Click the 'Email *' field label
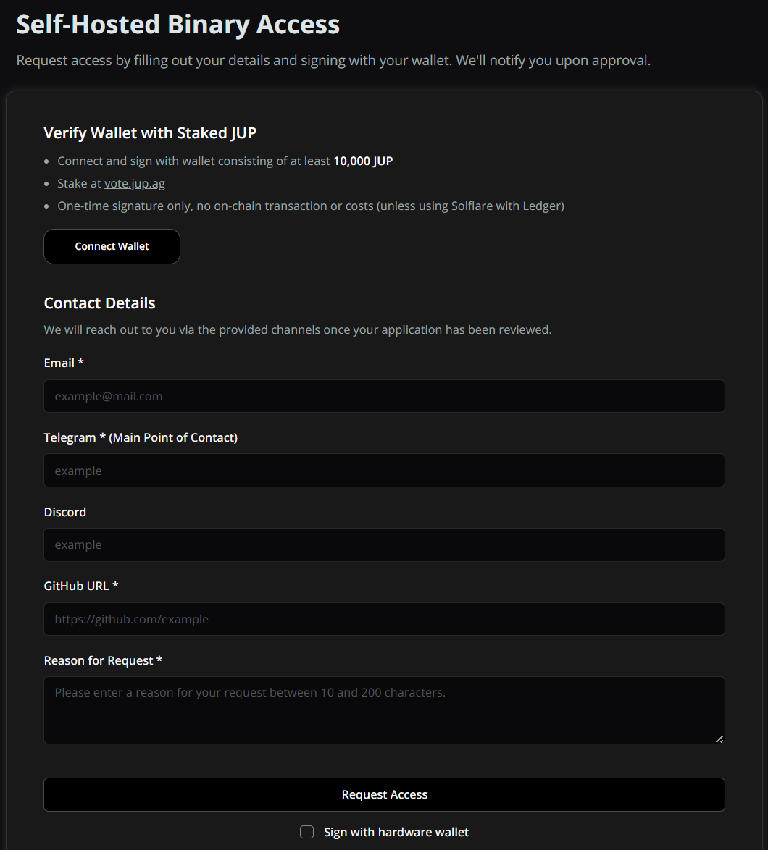The image size is (768, 850). click(x=64, y=363)
